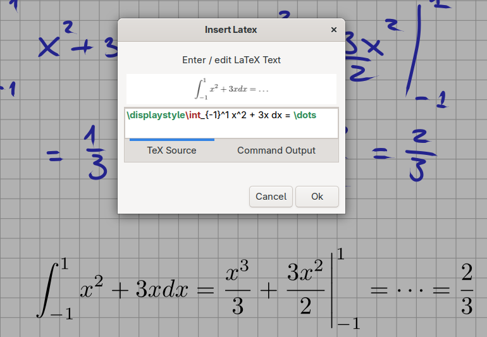
Task: Click the rendered formula preview in dialog
Action: tap(231, 89)
